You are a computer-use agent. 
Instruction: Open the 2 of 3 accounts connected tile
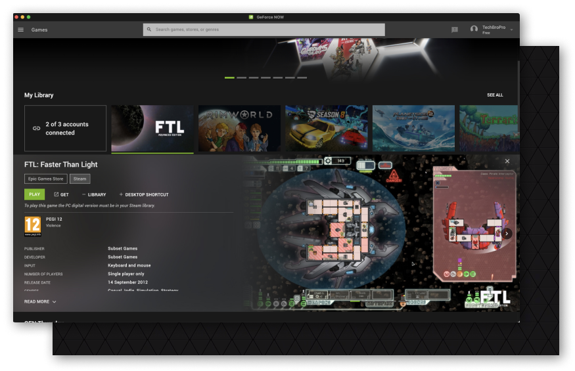pyautogui.click(x=65, y=128)
